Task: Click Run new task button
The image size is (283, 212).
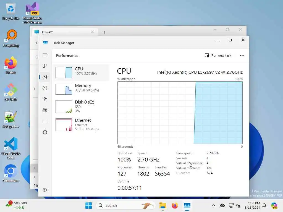Action: (218, 55)
